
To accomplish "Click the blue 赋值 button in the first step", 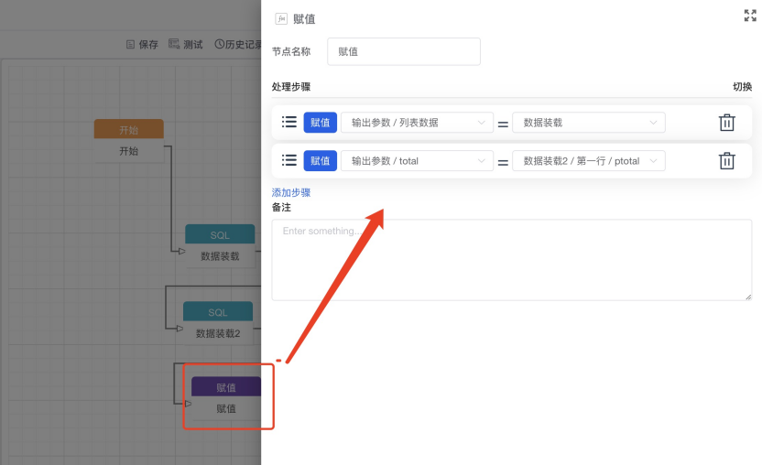I will (x=321, y=123).
